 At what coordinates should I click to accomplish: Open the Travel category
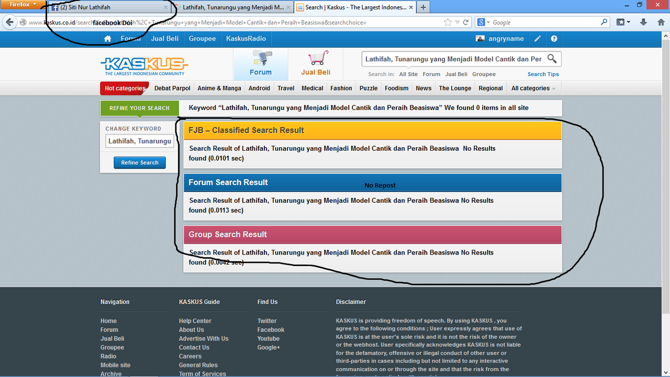coord(286,88)
